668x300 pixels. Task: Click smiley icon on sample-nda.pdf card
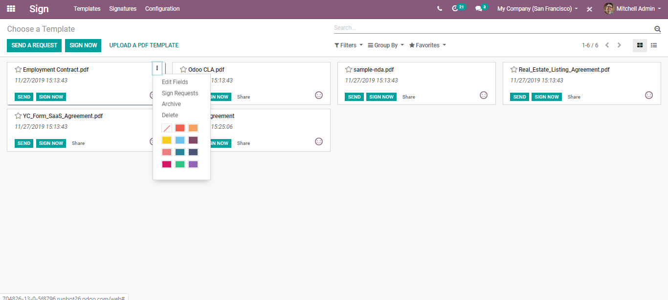[x=484, y=95]
